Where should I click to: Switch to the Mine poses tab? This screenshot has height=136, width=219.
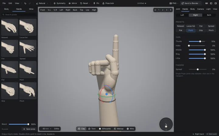(x=31, y=9)
